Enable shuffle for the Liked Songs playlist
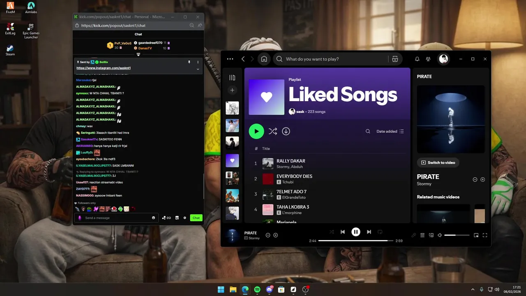This screenshot has height=296, width=526. tap(273, 131)
